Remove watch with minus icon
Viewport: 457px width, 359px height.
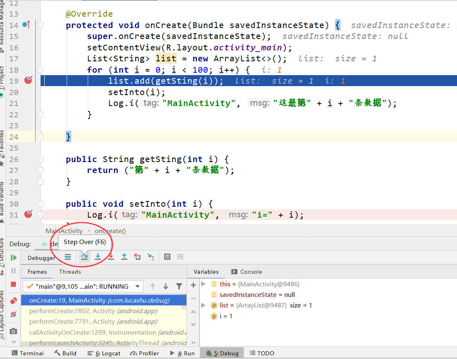193,298
